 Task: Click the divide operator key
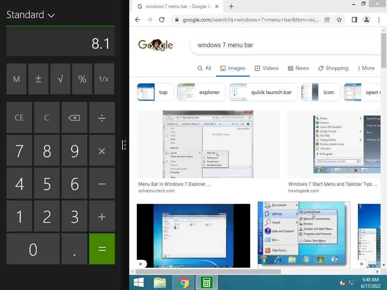[102, 118]
